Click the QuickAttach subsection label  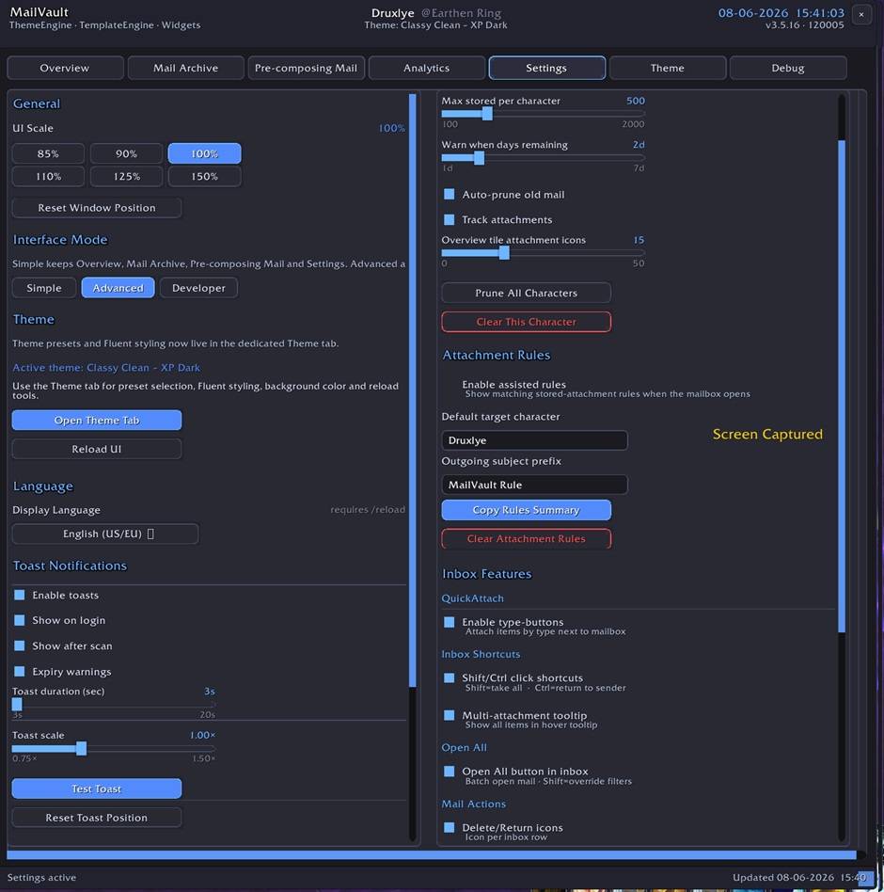[472, 598]
